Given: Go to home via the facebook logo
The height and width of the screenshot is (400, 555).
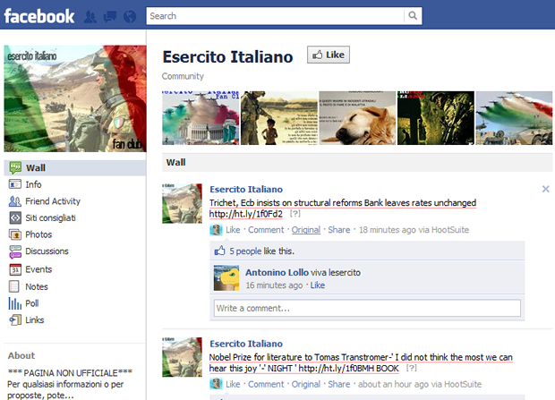Looking at the screenshot, I should click(38, 16).
